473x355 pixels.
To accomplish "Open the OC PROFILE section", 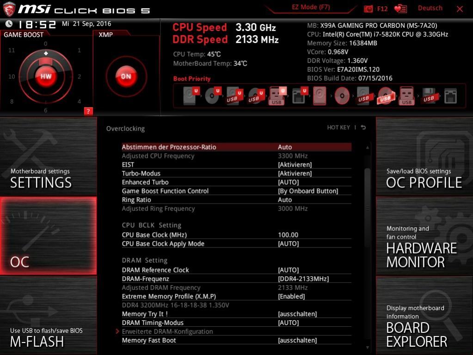I will coord(424,156).
